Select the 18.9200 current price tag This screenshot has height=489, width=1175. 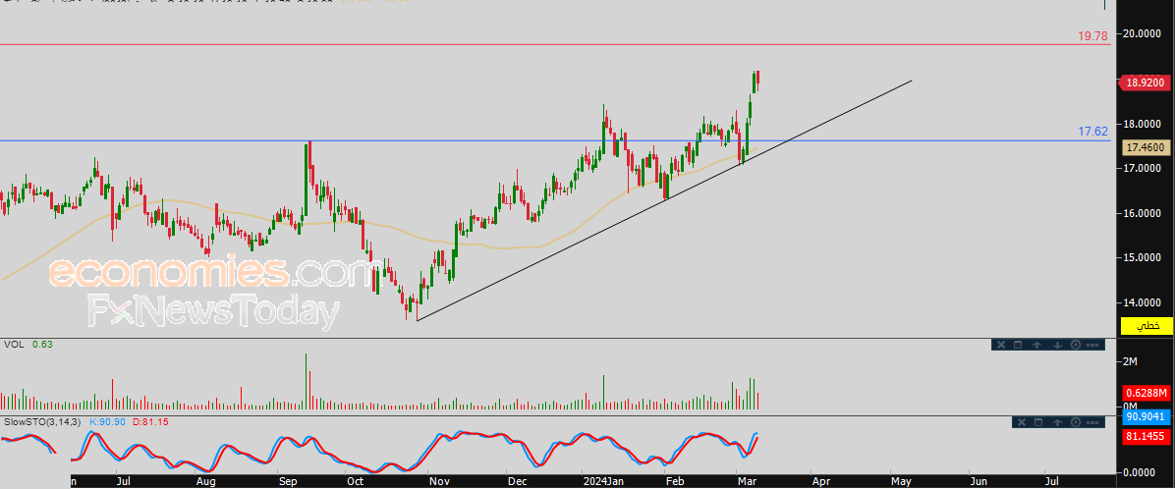click(1145, 83)
